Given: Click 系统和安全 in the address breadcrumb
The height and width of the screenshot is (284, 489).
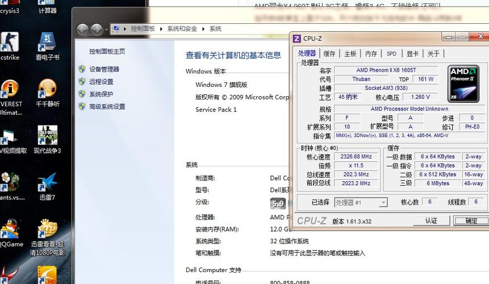Looking at the screenshot, I should click(x=182, y=28).
